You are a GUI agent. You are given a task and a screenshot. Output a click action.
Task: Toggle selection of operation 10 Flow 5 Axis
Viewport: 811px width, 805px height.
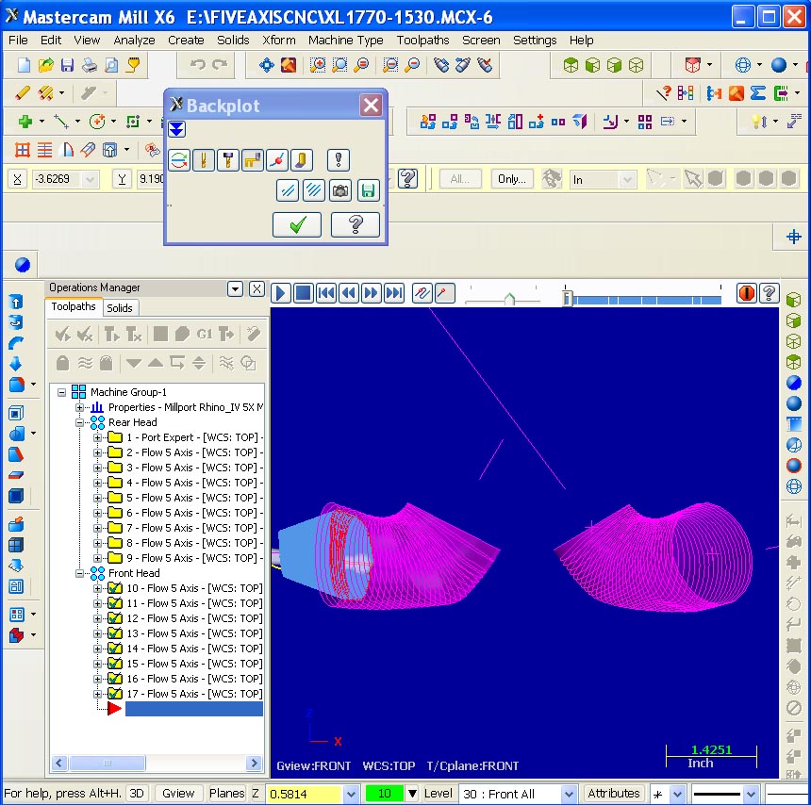tap(115, 588)
